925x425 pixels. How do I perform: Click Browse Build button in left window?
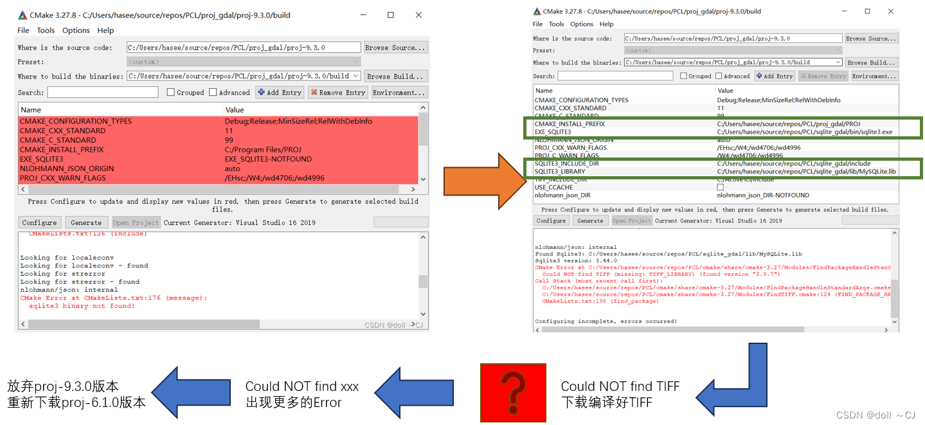pos(395,76)
